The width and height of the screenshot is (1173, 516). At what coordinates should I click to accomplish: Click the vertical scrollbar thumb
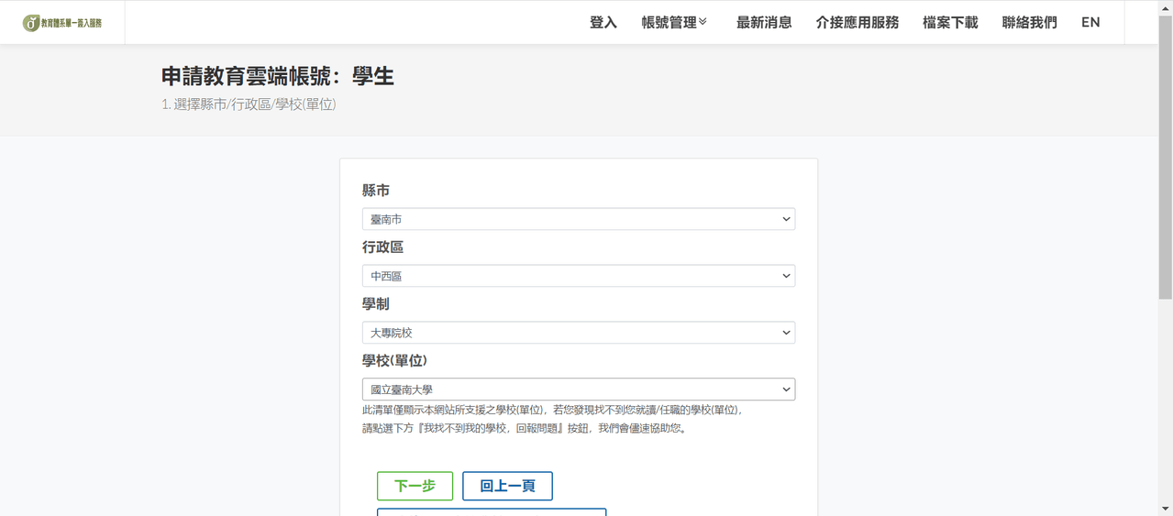pos(1166,157)
